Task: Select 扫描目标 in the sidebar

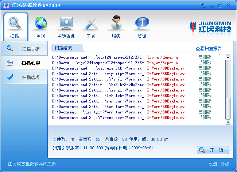Action: (24, 49)
